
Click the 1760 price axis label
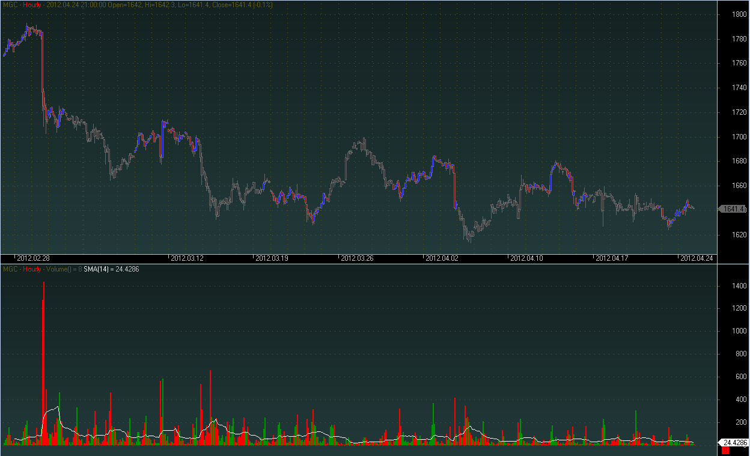tap(739, 63)
